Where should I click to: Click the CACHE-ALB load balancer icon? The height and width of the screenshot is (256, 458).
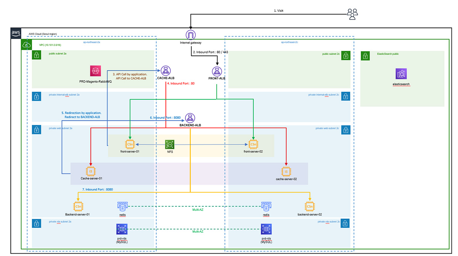point(166,70)
